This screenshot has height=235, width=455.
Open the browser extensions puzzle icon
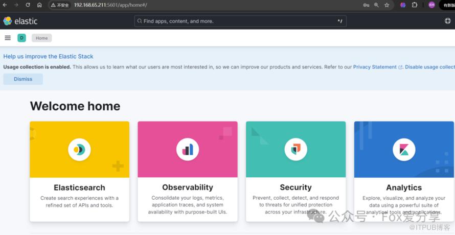coord(415,5)
